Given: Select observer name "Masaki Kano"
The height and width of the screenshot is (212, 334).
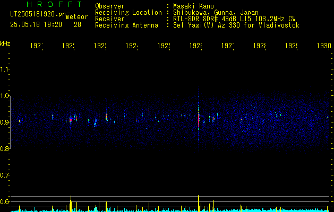Looking at the screenshot, I should tap(193, 6).
